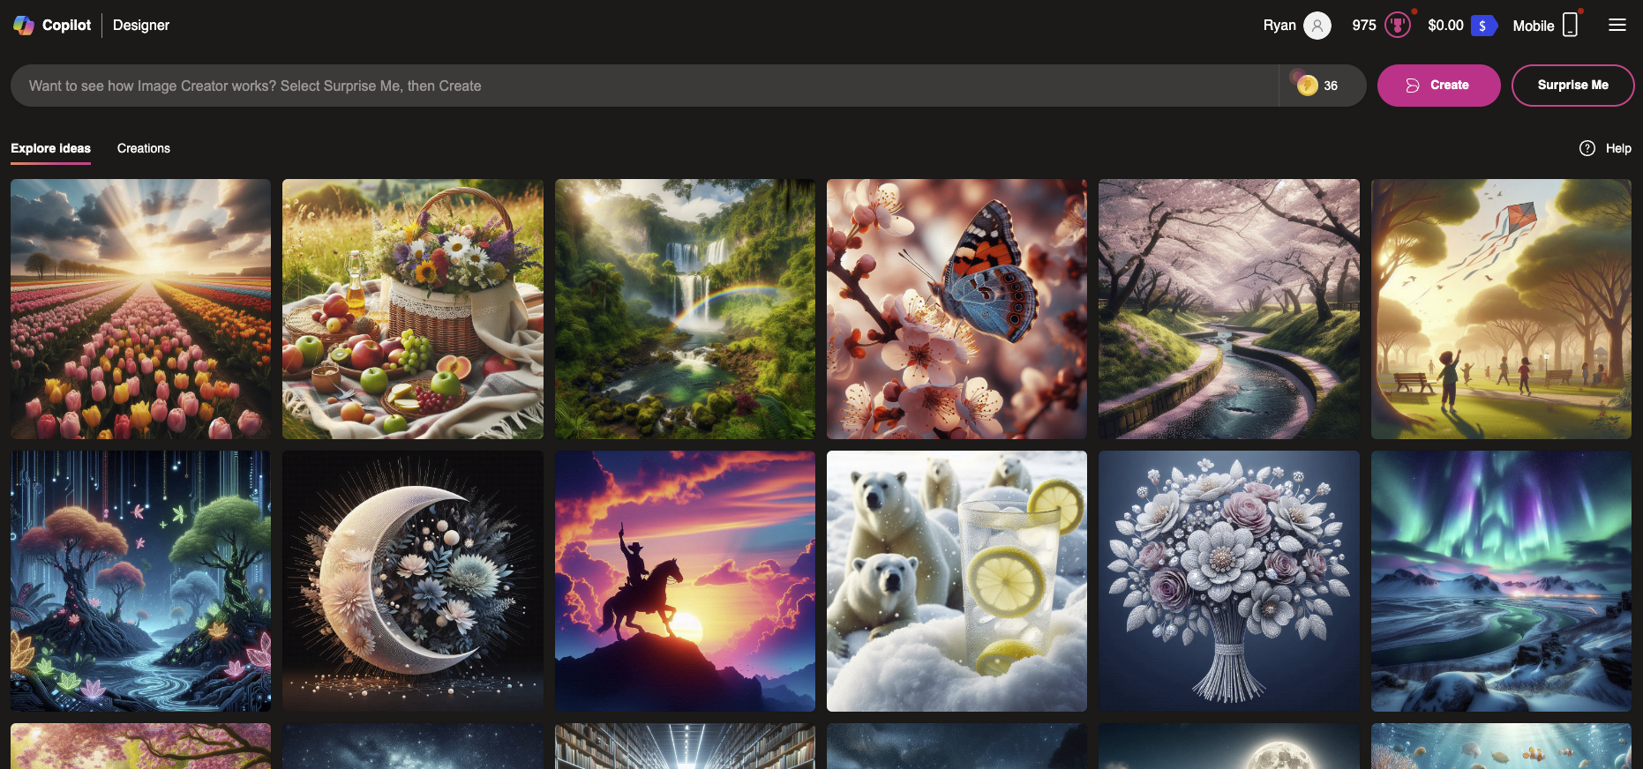Switch to the Creations tab
The width and height of the screenshot is (1643, 769).
[x=144, y=148]
